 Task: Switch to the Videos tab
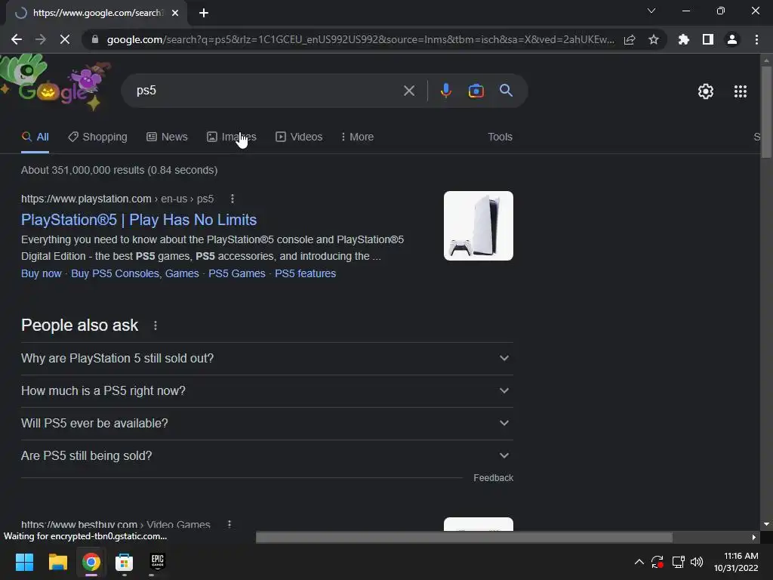[299, 137]
